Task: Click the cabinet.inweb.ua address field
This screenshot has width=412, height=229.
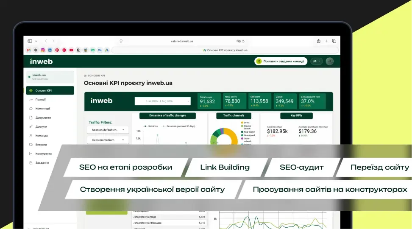Action: [182, 41]
